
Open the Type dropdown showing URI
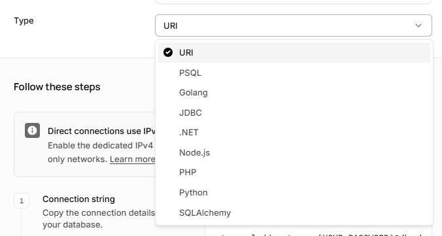[293, 25]
